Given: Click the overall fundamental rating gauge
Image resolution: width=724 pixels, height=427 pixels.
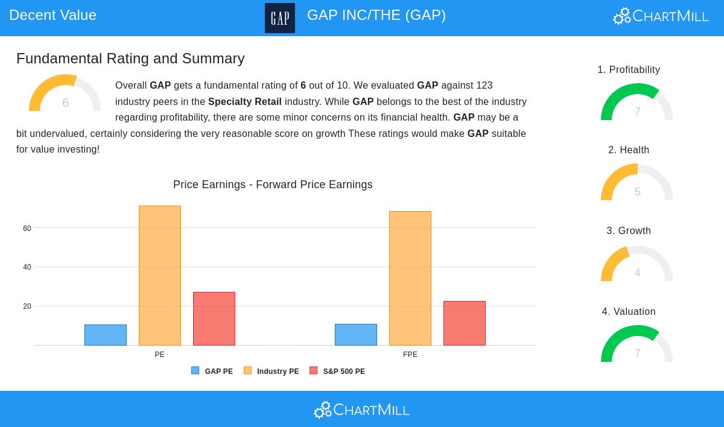Looking at the screenshot, I should (x=65, y=93).
